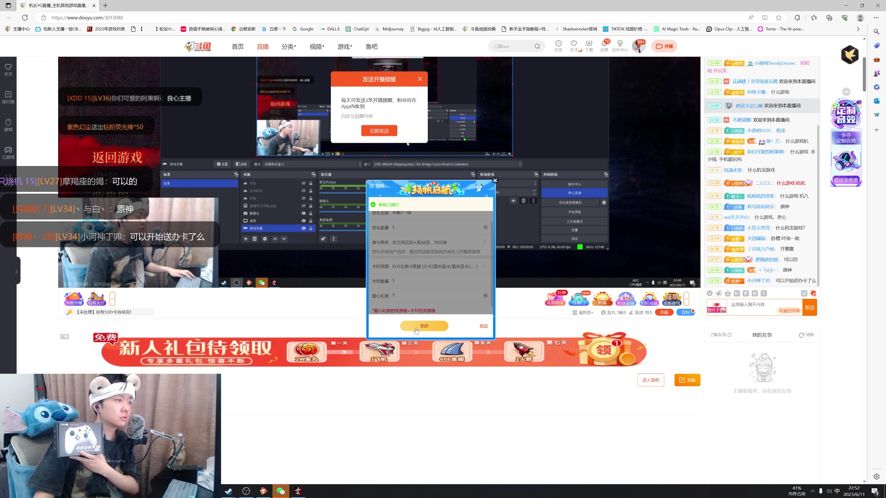Toggle the announcement horn icon above chat input
This screenshot has height=498, width=886.
tap(718, 293)
